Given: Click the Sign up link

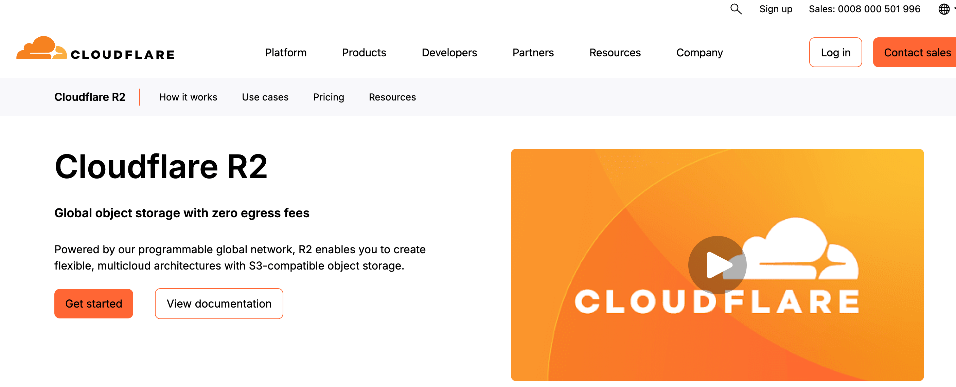Looking at the screenshot, I should (x=776, y=9).
